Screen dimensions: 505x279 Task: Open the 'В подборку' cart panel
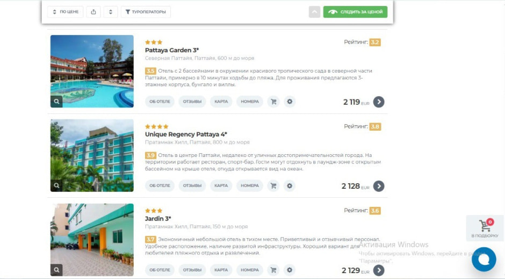(x=485, y=228)
